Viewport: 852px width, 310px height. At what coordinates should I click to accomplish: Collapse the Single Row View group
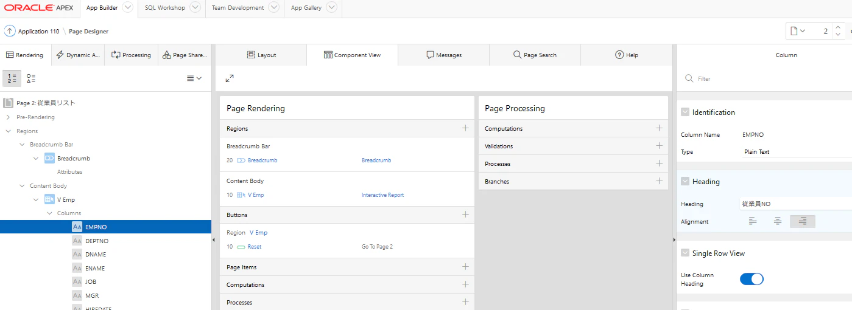685,253
